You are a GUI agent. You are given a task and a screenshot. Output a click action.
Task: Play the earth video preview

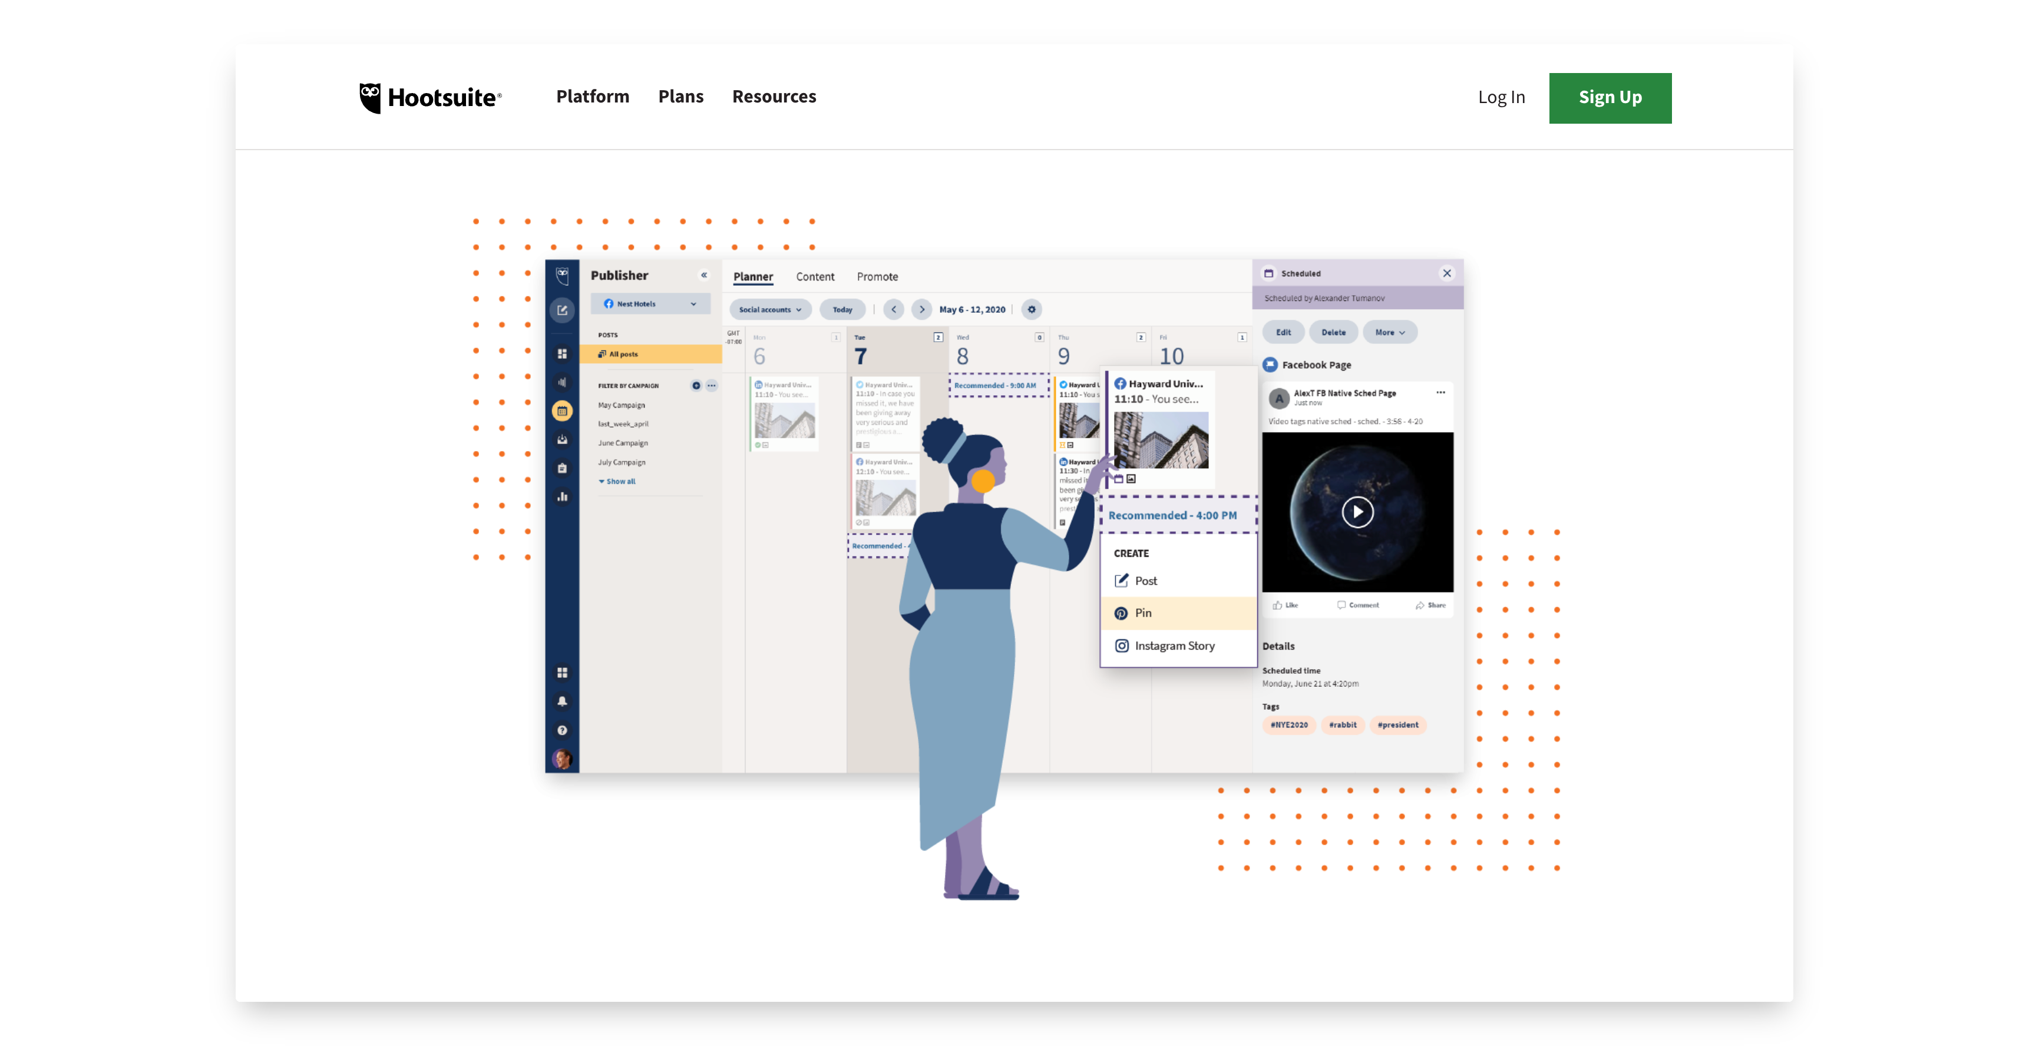[1358, 512]
